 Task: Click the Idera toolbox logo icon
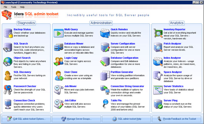tap(7, 15)
